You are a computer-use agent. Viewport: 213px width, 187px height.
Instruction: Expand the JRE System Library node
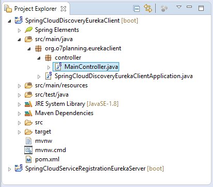[x=19, y=104]
